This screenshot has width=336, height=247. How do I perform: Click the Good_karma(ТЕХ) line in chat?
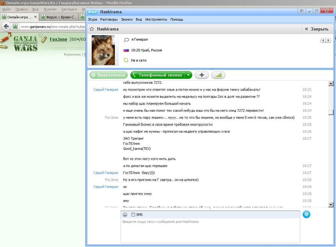(x=137, y=149)
